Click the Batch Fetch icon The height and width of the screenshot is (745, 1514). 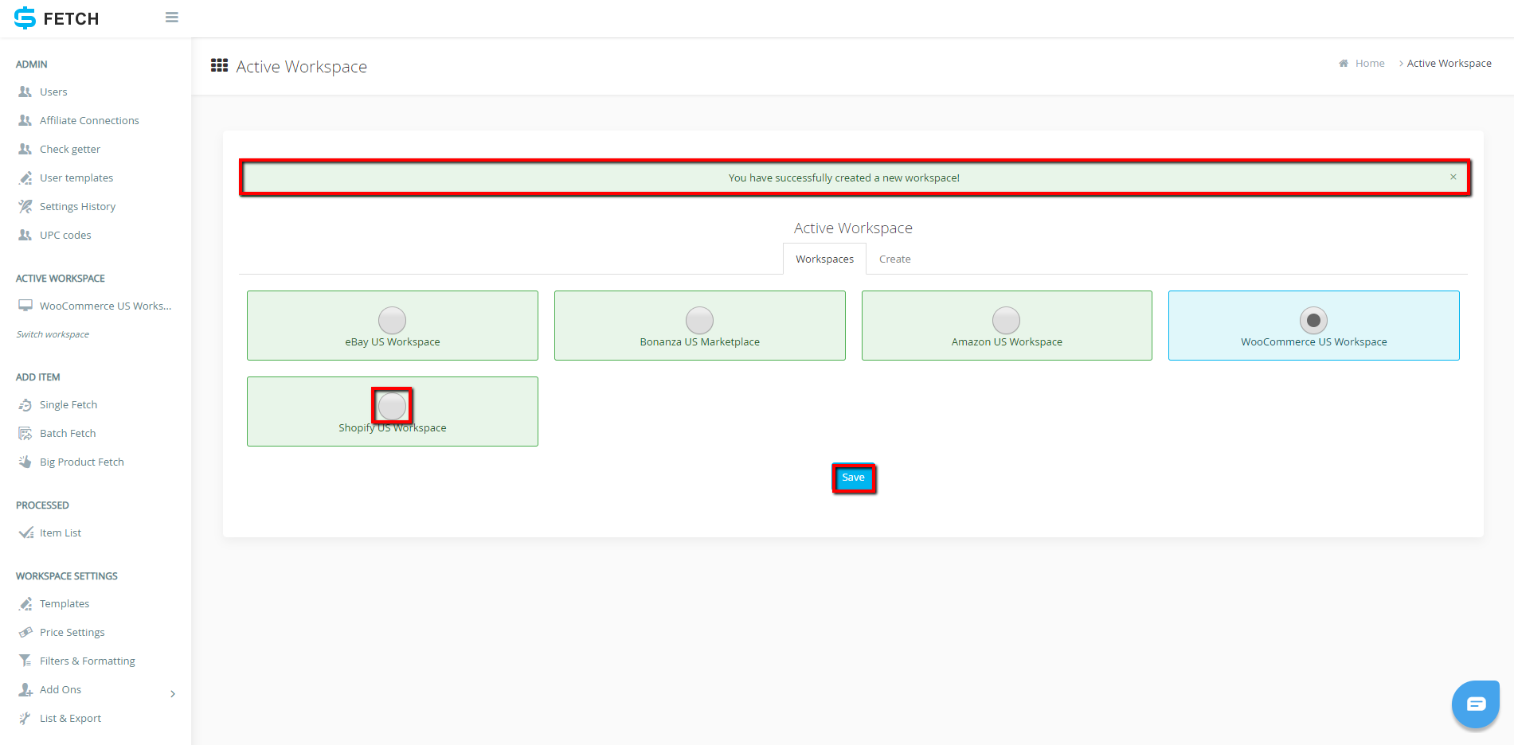pyautogui.click(x=25, y=433)
